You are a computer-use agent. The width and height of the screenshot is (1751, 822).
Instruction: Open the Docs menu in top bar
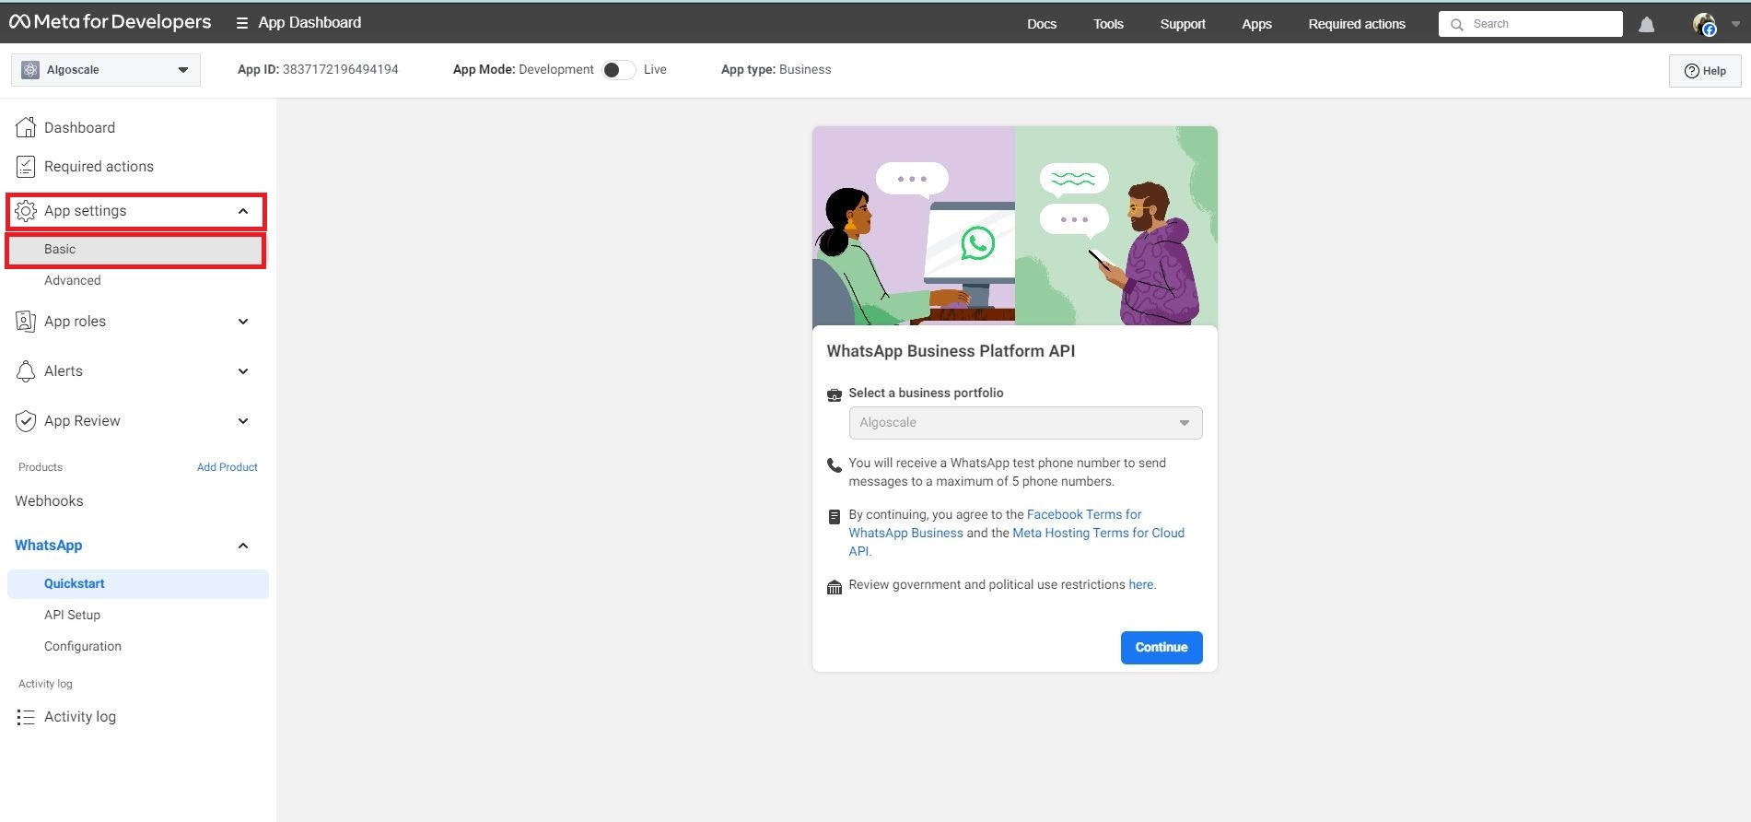1042,24
